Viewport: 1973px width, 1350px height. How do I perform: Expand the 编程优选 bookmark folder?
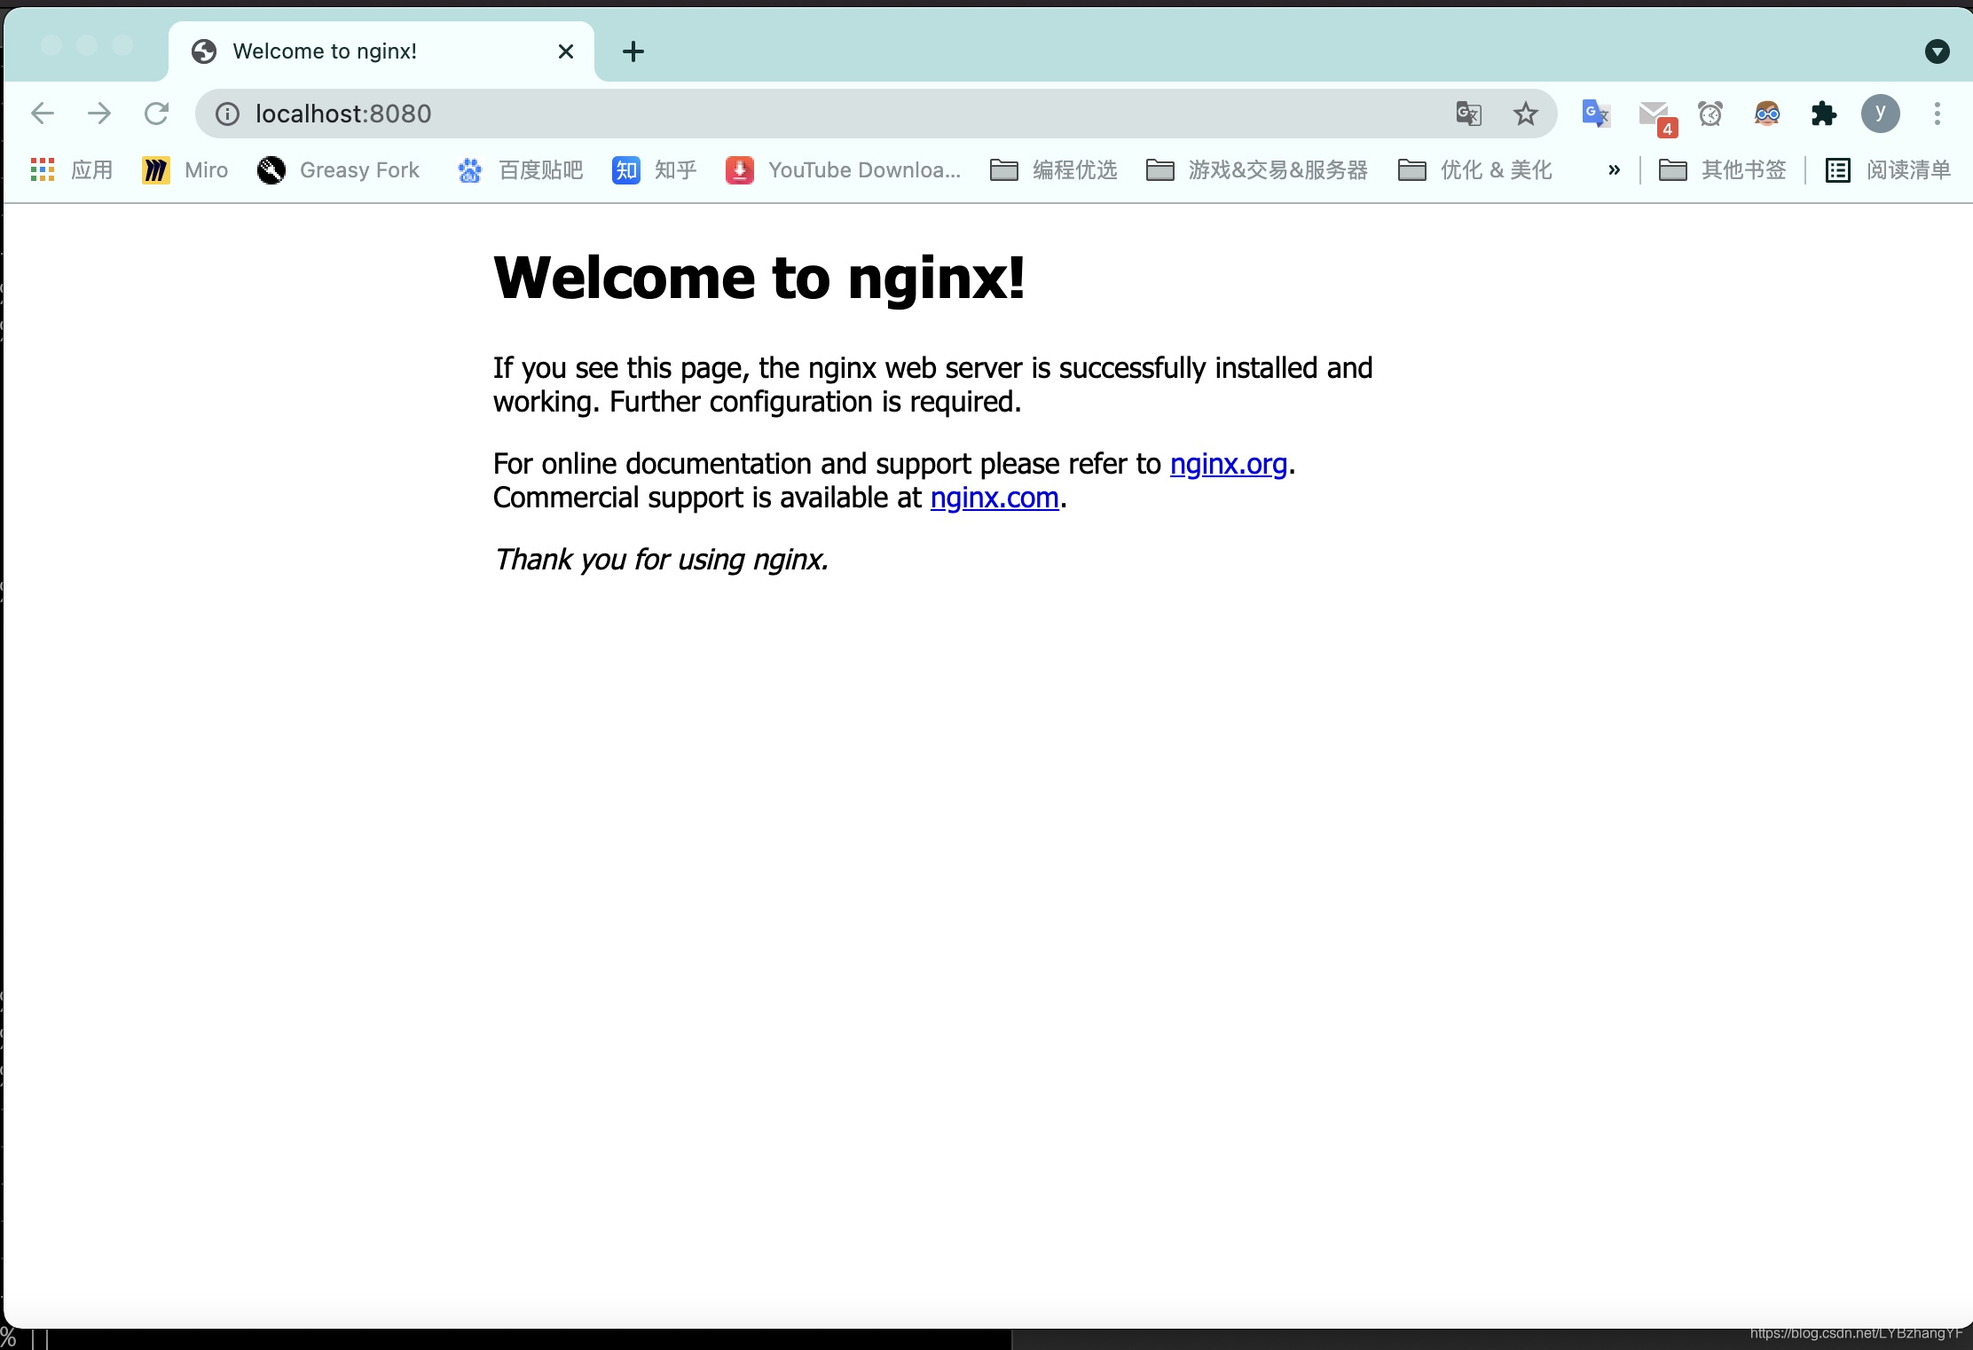1054,169
